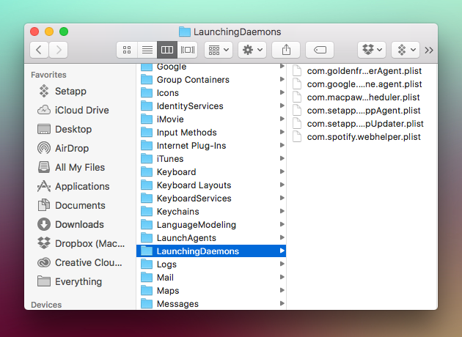
Task: Select the Maps folder
Action: 211,291
